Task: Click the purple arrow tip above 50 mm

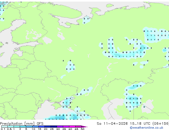Action: point(84,127)
